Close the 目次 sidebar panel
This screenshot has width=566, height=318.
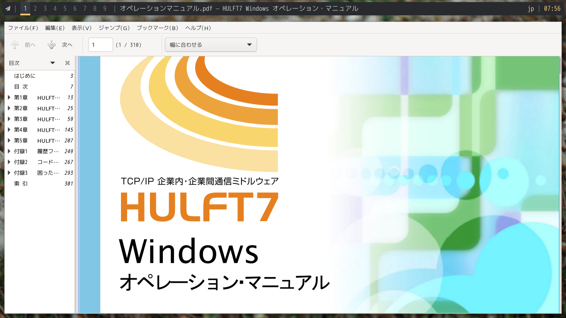pyautogui.click(x=68, y=63)
